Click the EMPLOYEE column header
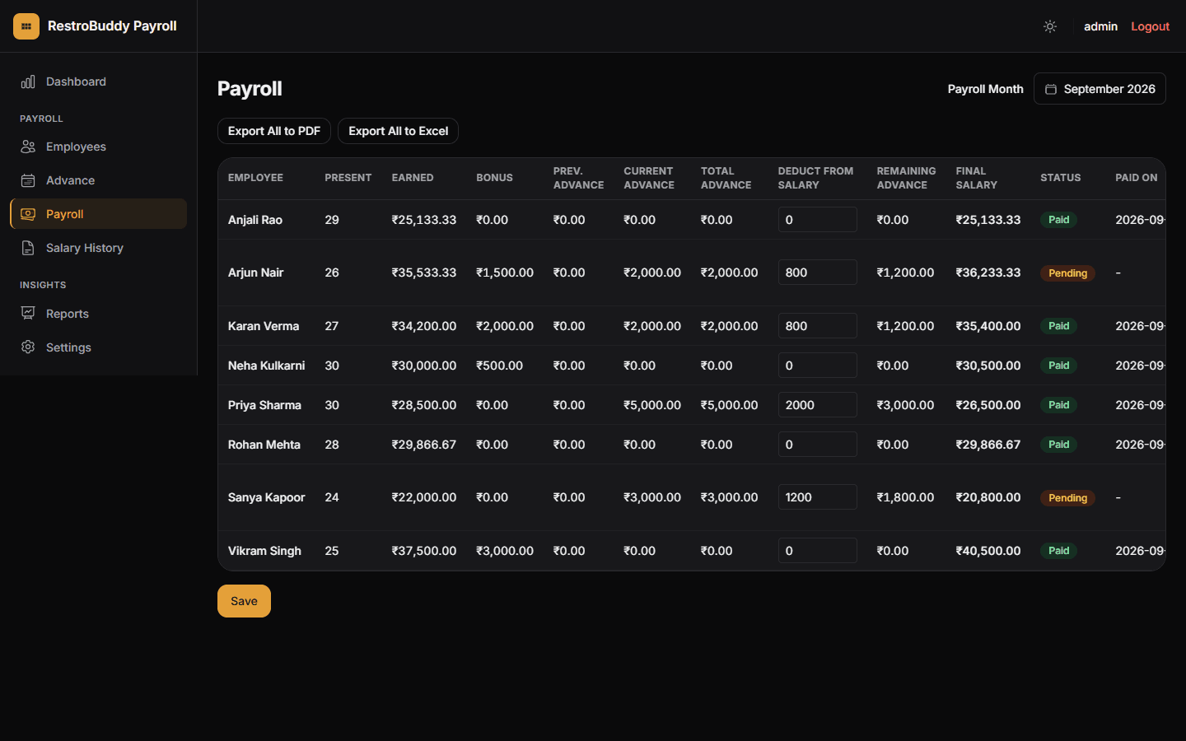Viewport: 1186px width, 741px height. pyautogui.click(x=255, y=178)
